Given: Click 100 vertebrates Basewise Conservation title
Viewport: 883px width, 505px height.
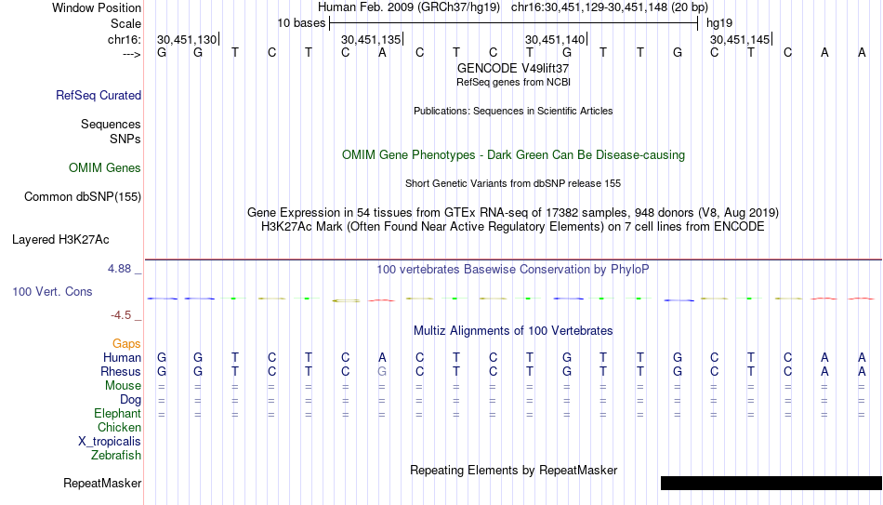Looking at the screenshot, I should [x=513, y=270].
